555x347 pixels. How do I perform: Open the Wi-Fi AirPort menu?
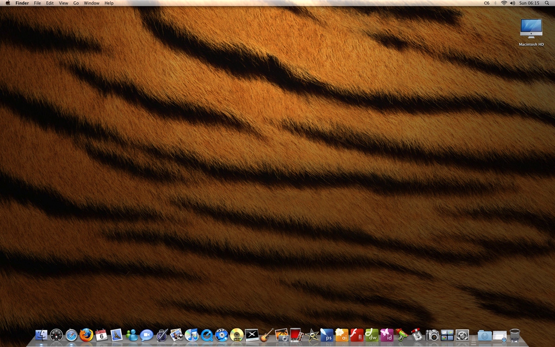[504, 3]
